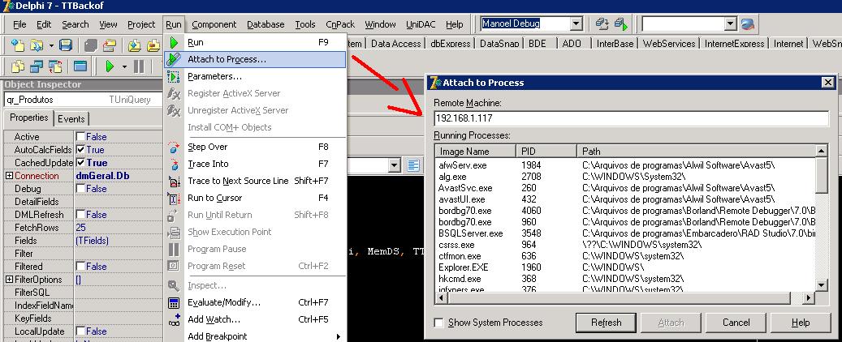842x342 pixels.
Task: Toggle the Filtered property checkbox
Action: click(80, 267)
